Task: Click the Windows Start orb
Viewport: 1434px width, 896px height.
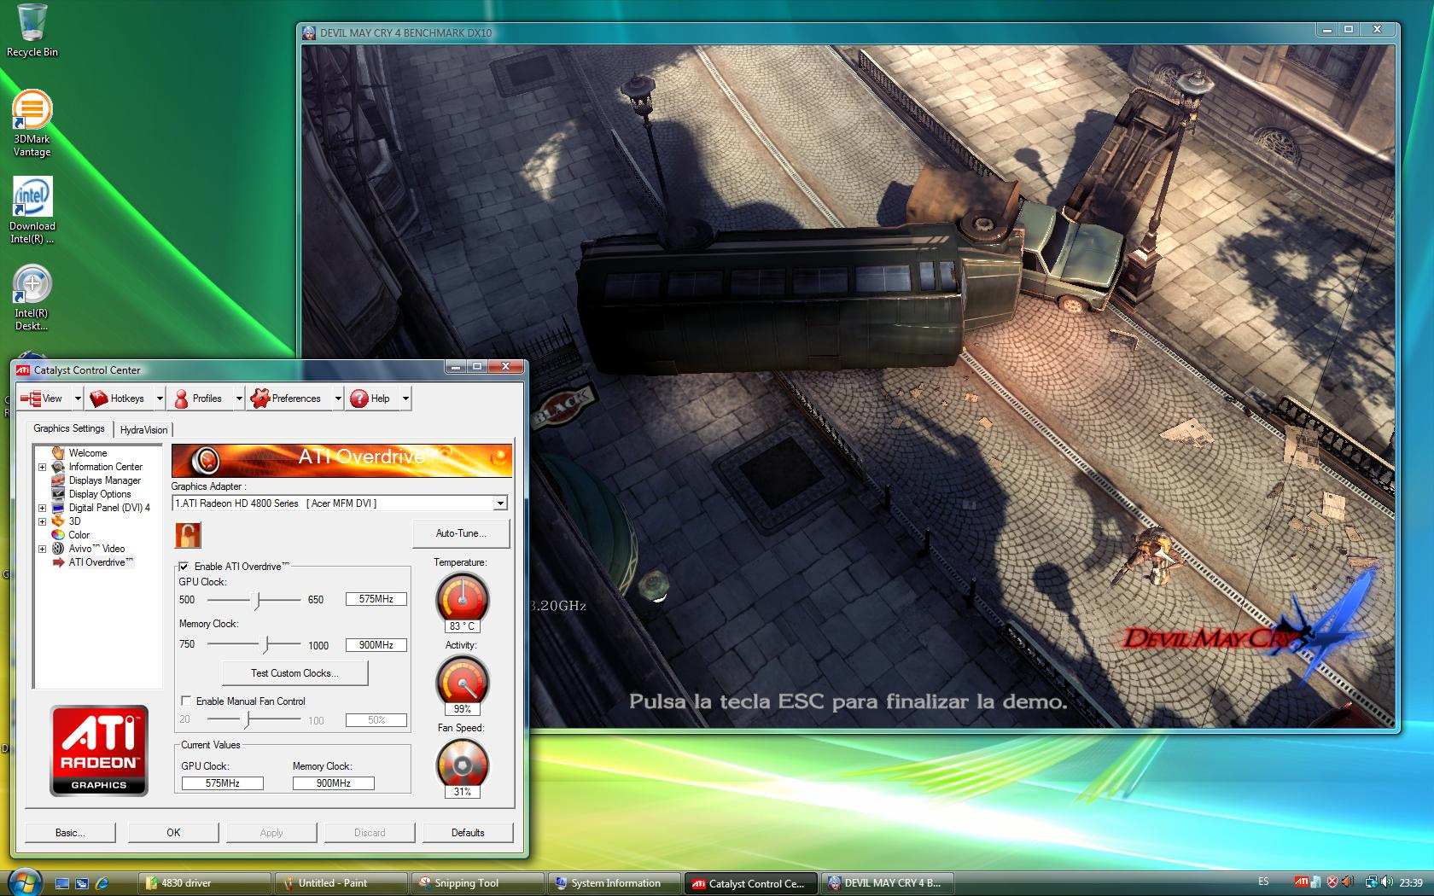Action: pos(24,881)
